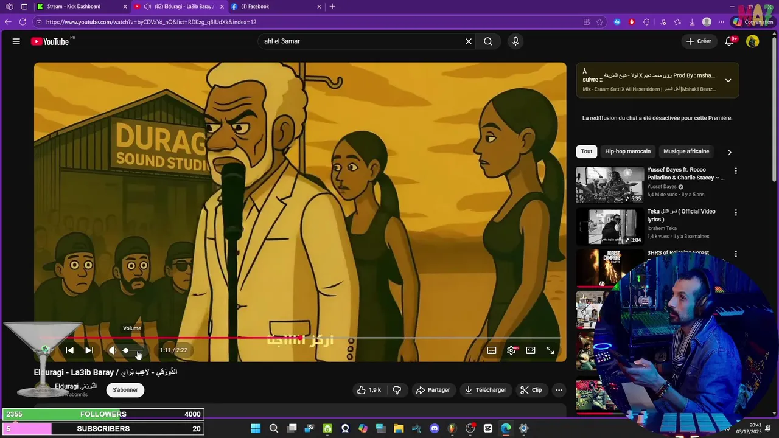Go to the YouTube home logo
Viewport: 779px width, 438px height.
click(50, 41)
